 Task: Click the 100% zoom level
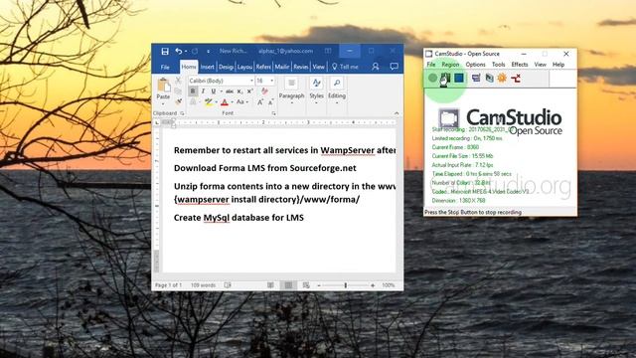[389, 285]
